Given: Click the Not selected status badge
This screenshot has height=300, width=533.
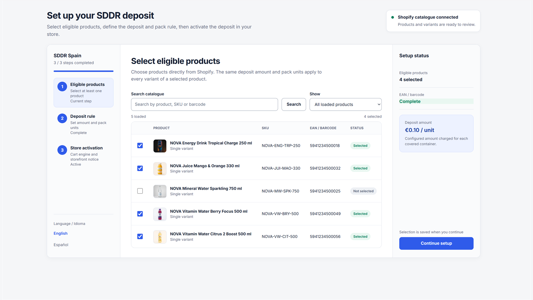Looking at the screenshot, I should (363, 191).
